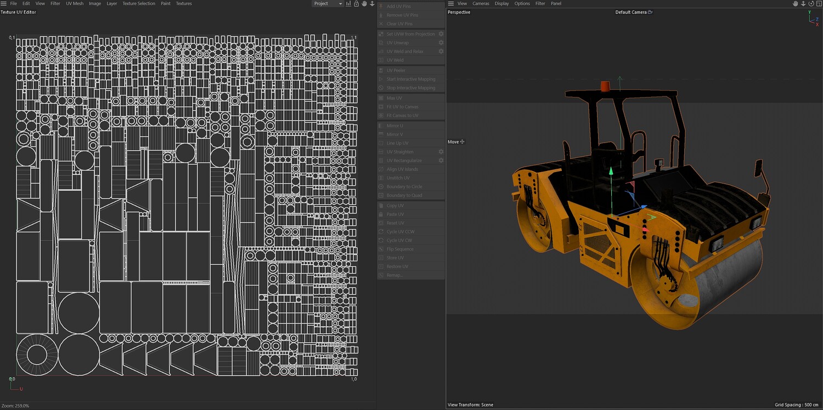This screenshot has height=410, width=823.
Task: Open the UV Mesh menu
Action: (x=75, y=3)
